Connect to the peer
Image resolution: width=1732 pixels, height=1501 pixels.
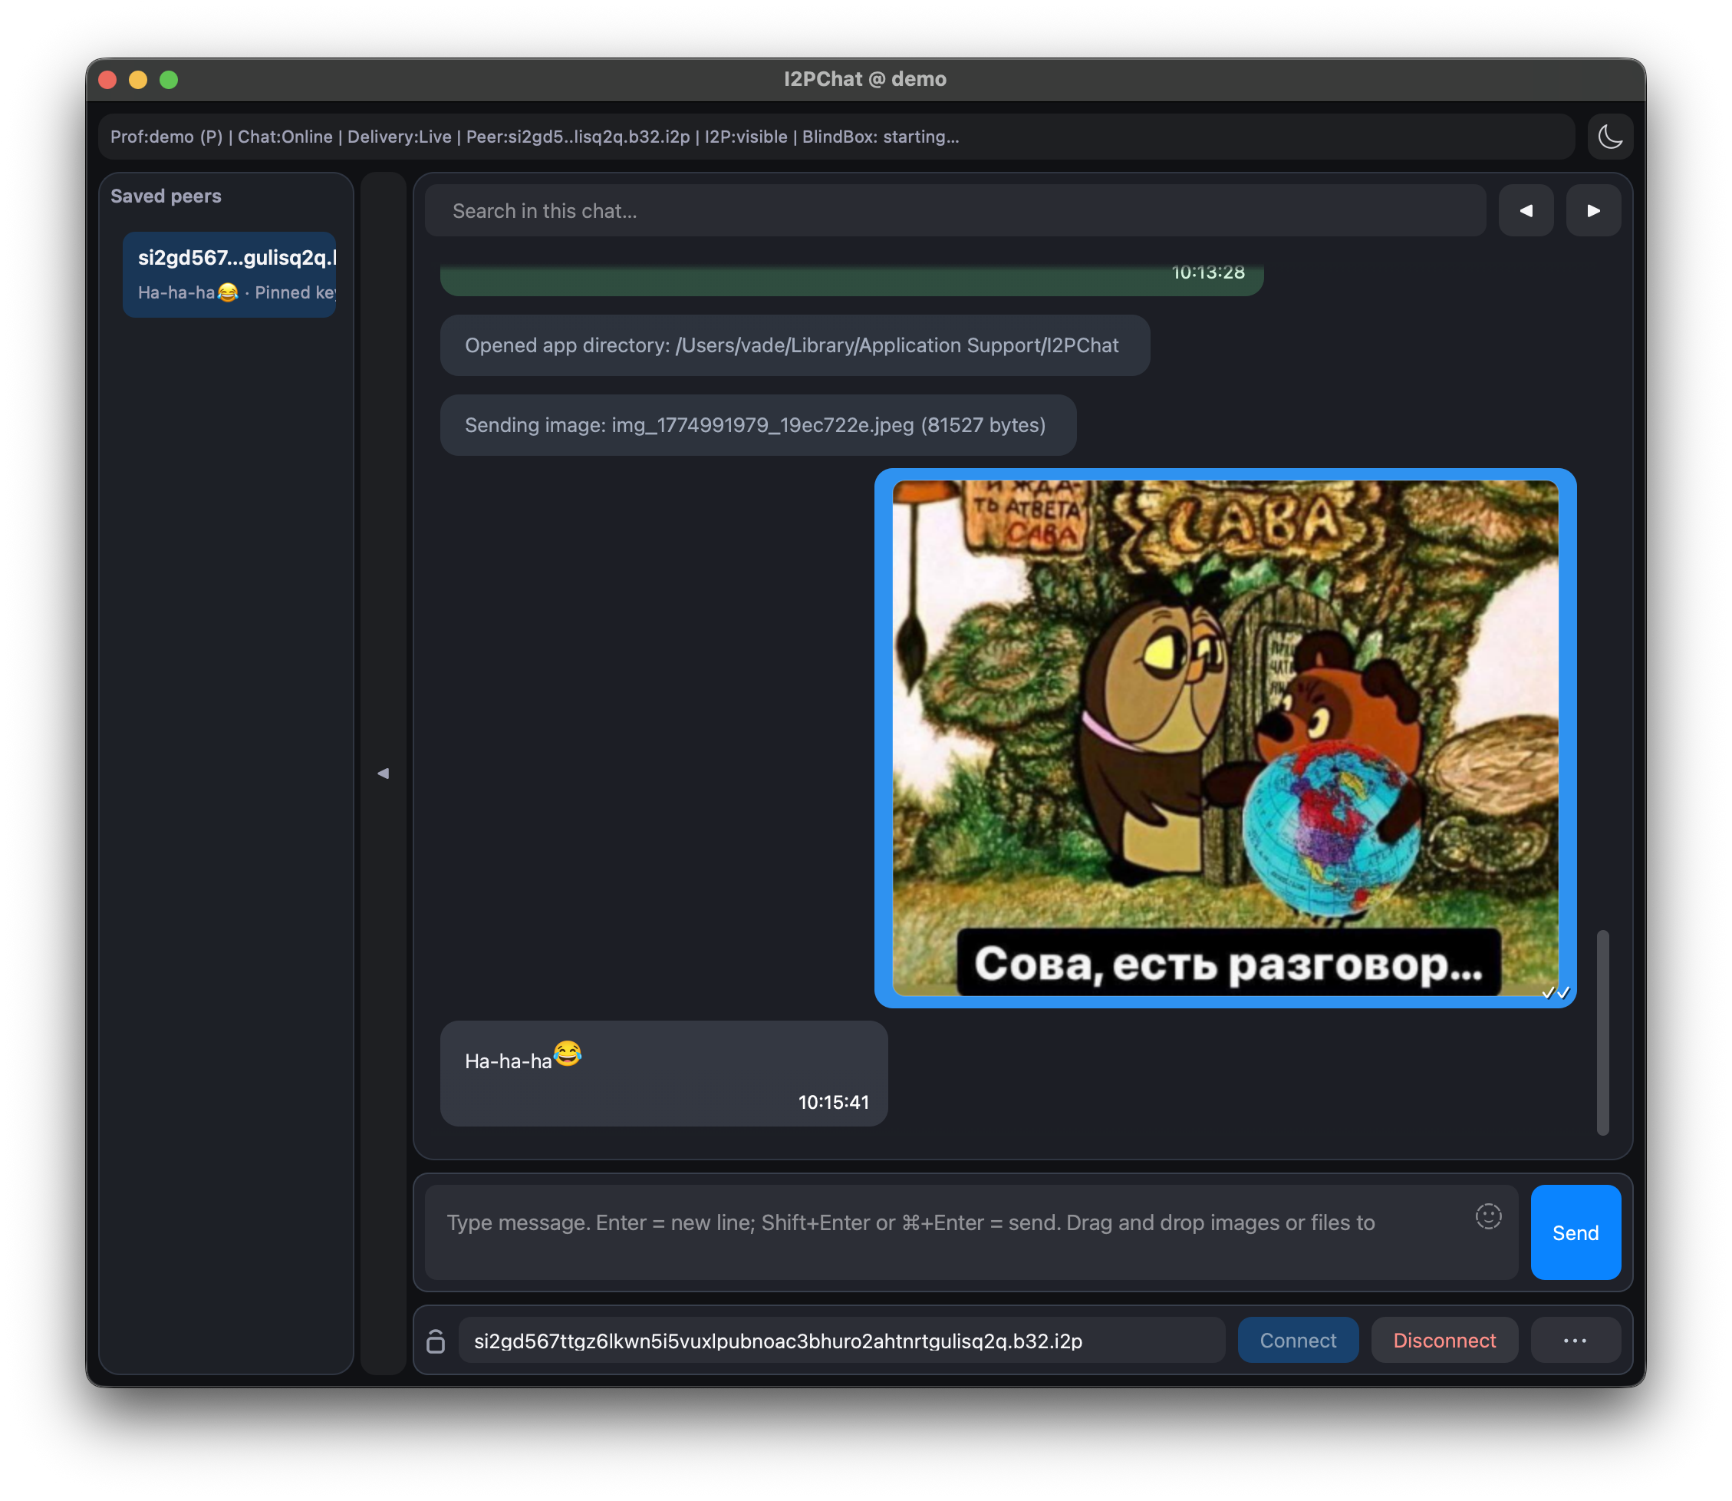[1298, 1340]
